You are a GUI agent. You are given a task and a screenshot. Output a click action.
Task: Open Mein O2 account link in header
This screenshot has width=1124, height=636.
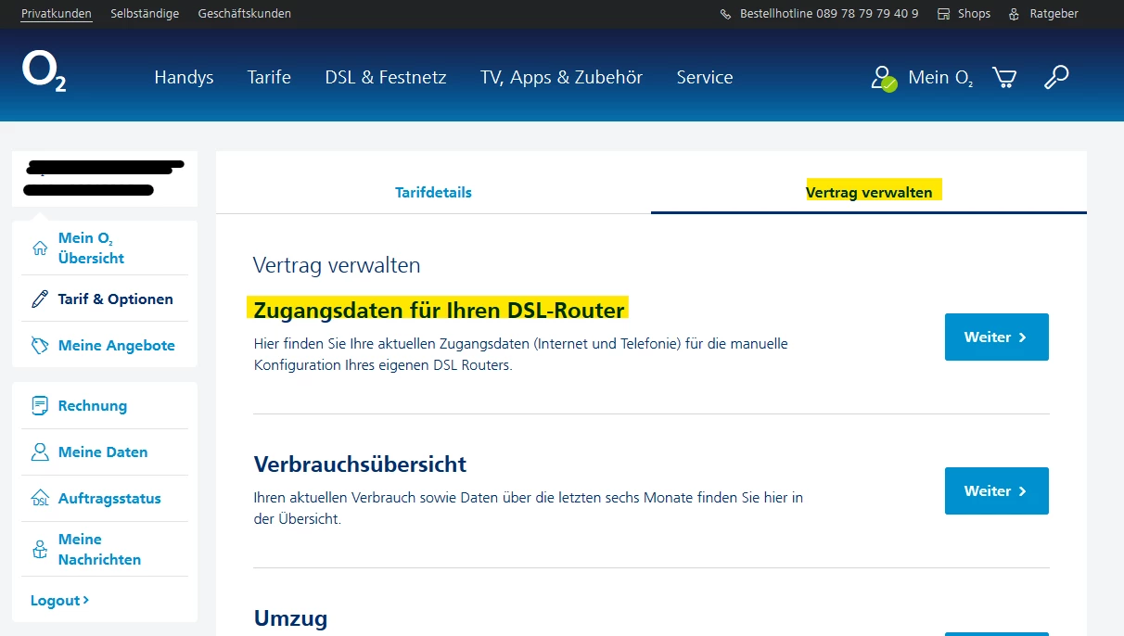(x=940, y=78)
